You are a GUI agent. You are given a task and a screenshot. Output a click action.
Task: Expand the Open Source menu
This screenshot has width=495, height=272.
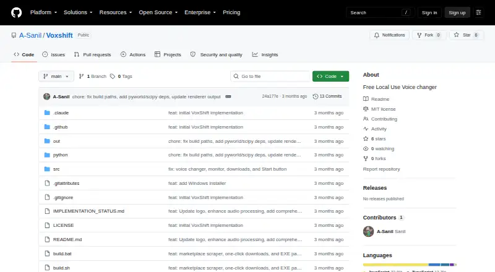[158, 12]
